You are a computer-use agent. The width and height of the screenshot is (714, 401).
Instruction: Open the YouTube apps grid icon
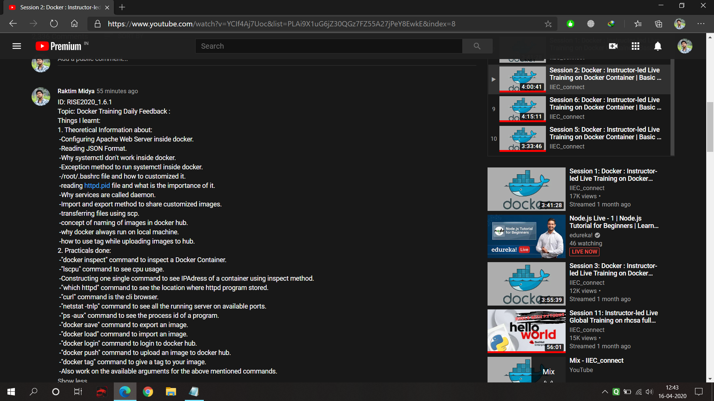pyautogui.click(x=636, y=46)
